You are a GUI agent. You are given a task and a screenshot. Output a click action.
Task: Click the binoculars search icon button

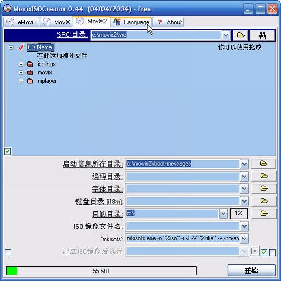[x=262, y=35]
